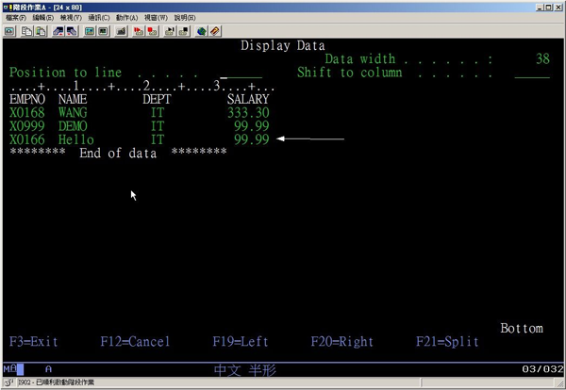Open the 檔案(F) menu
The width and height of the screenshot is (566, 390).
(x=16, y=18)
